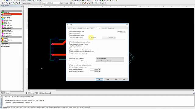The height and width of the screenshot is (109, 195).
Task: Open the 3D options tab
Action: pos(111,28)
